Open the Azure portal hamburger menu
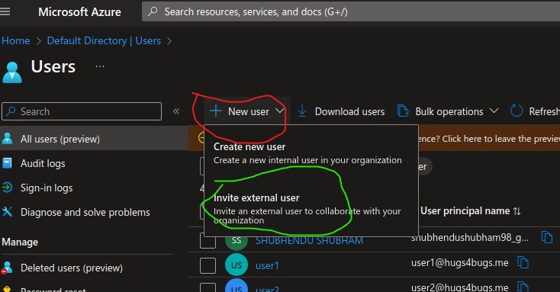The width and height of the screenshot is (560, 292). pos(5,11)
